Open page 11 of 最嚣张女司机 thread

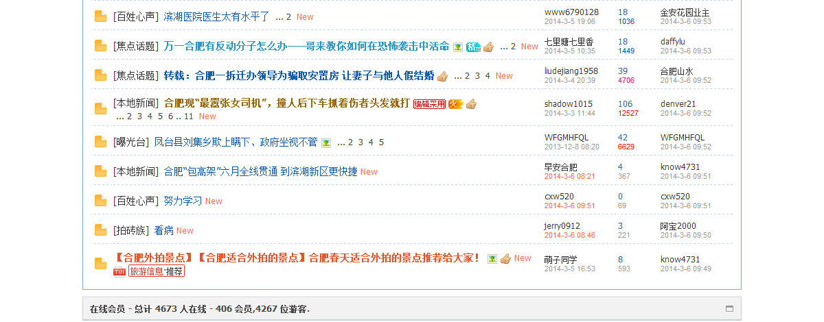tap(189, 116)
